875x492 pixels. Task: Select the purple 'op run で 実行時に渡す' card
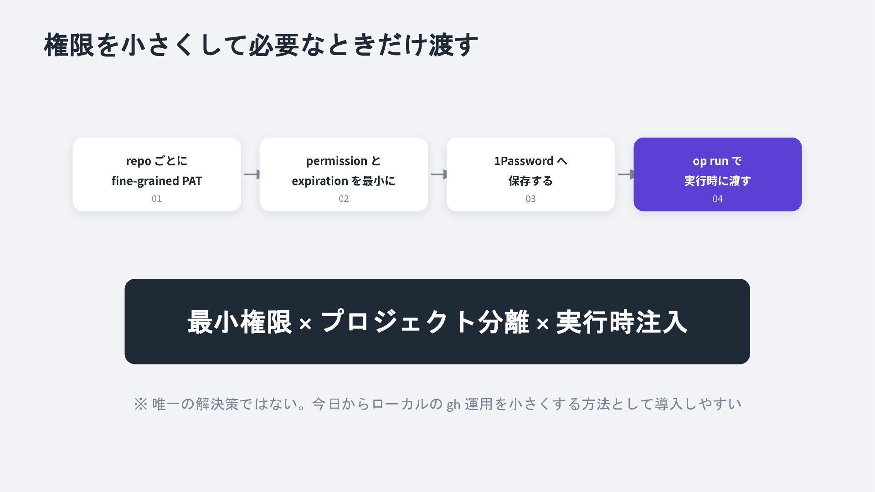[717, 174]
